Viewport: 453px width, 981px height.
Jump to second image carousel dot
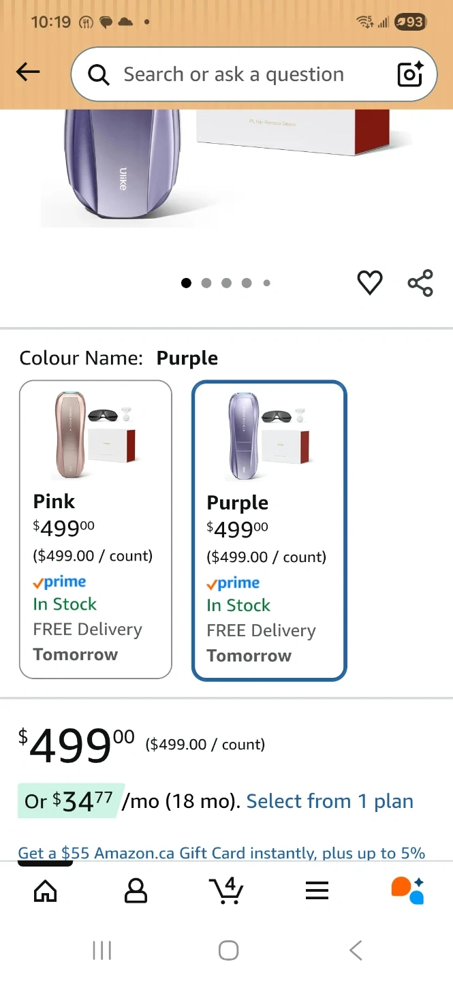[206, 283]
